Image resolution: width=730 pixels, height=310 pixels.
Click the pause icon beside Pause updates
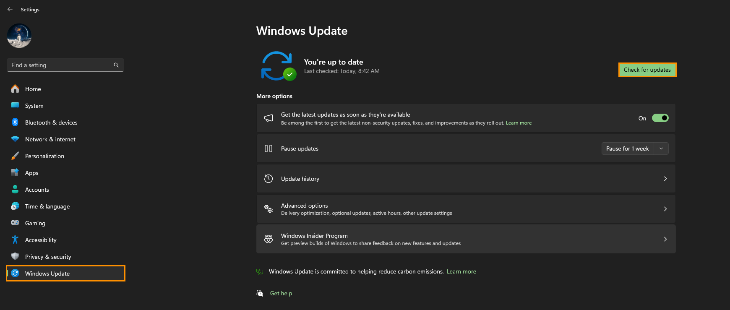pos(269,148)
